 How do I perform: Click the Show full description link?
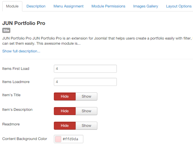coord(21,51)
